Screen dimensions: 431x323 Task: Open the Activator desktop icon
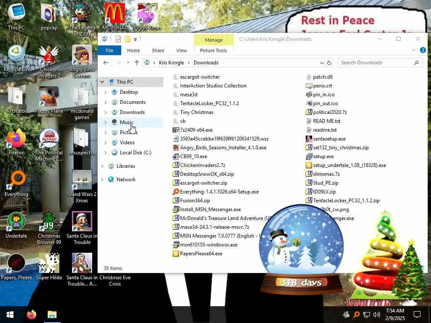pyautogui.click(x=16, y=100)
